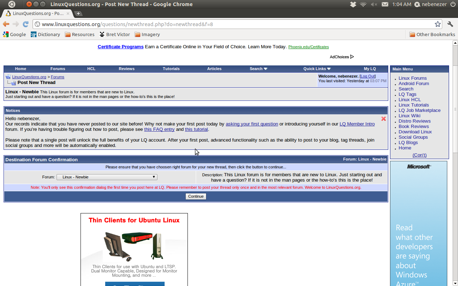This screenshot has height=286, width=458.
Task: Open Linux Tutorials in Main Menu
Action: point(414,105)
